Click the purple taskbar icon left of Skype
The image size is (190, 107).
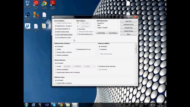click(47, 105)
